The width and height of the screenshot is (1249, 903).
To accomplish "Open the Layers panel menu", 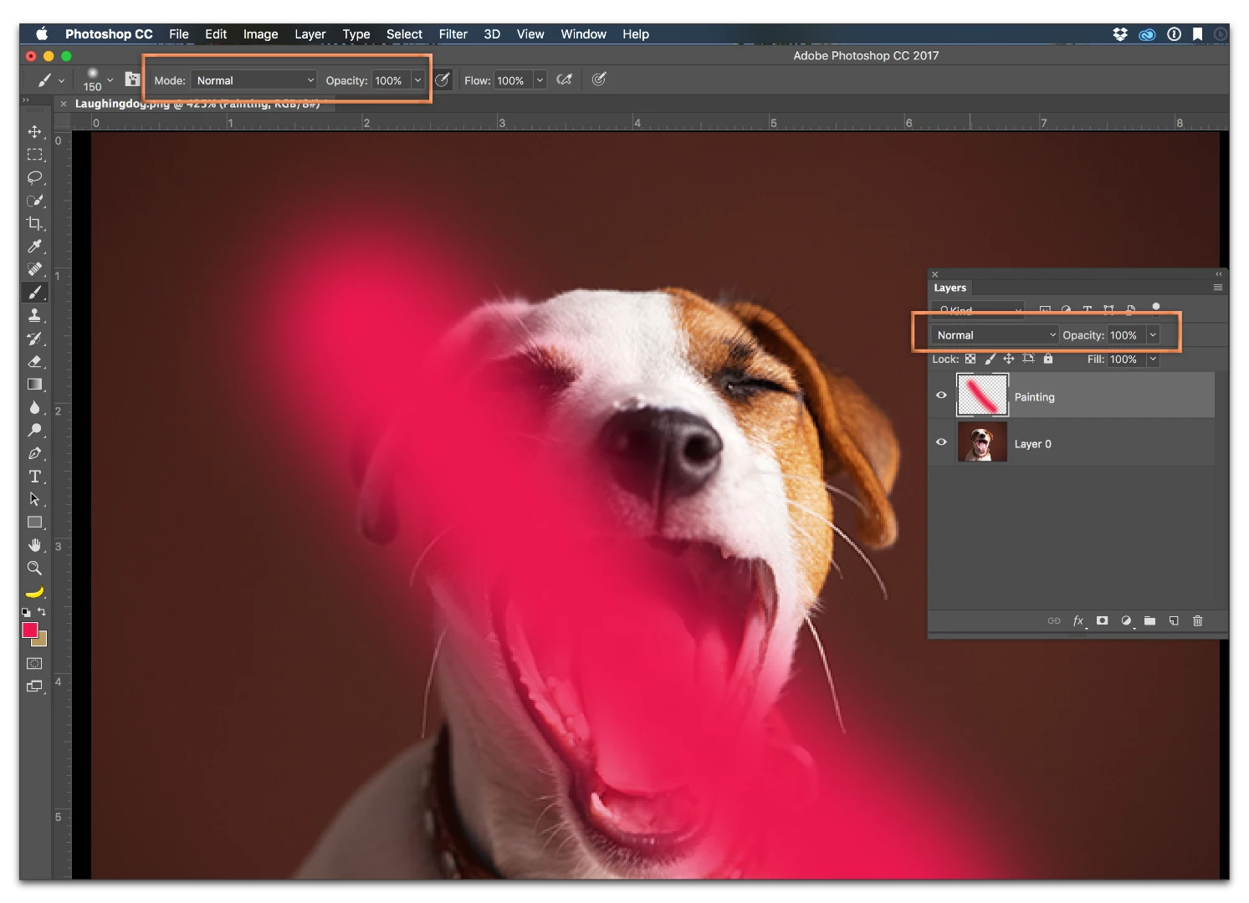I will click(x=1218, y=287).
